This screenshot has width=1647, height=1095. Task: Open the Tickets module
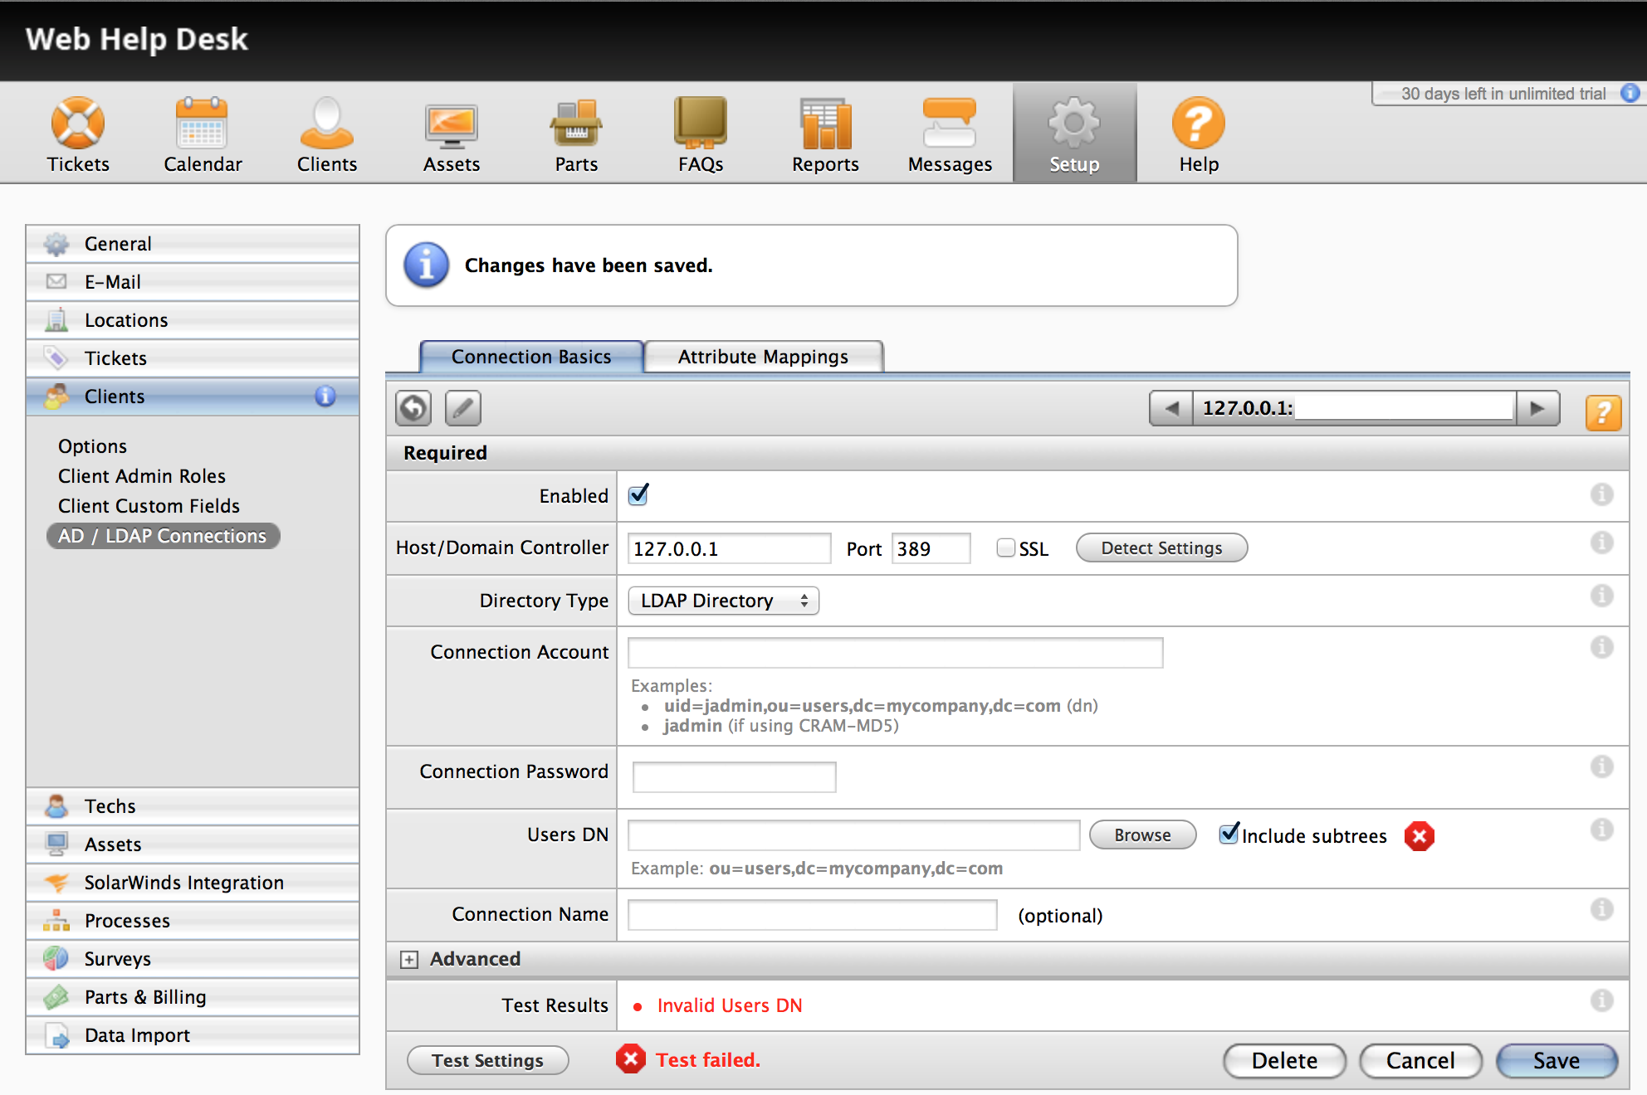click(78, 134)
